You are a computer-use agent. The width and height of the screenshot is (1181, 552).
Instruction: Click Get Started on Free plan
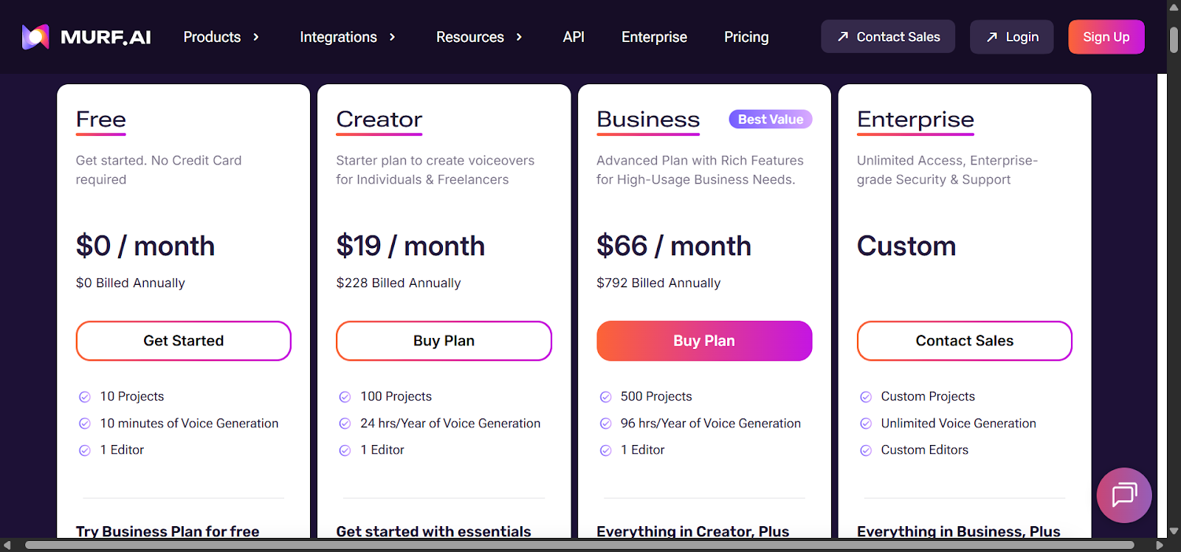point(184,341)
